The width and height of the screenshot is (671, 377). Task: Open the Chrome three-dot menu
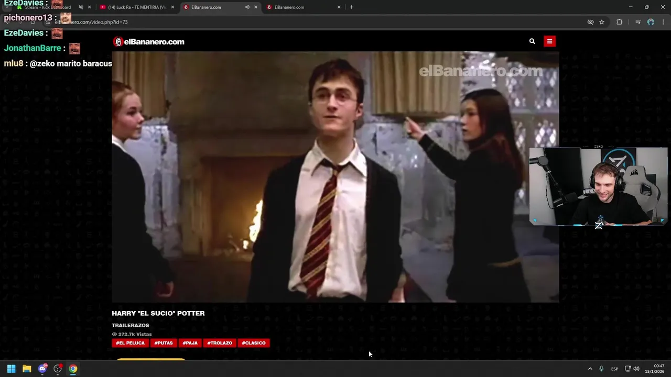click(x=664, y=22)
